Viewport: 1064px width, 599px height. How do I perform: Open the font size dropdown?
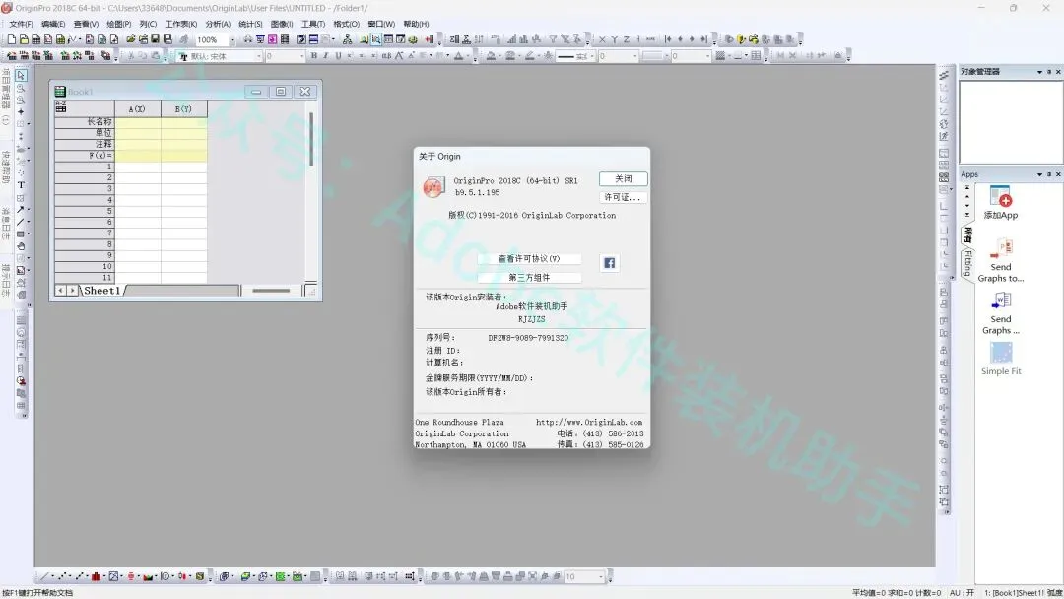301,56
